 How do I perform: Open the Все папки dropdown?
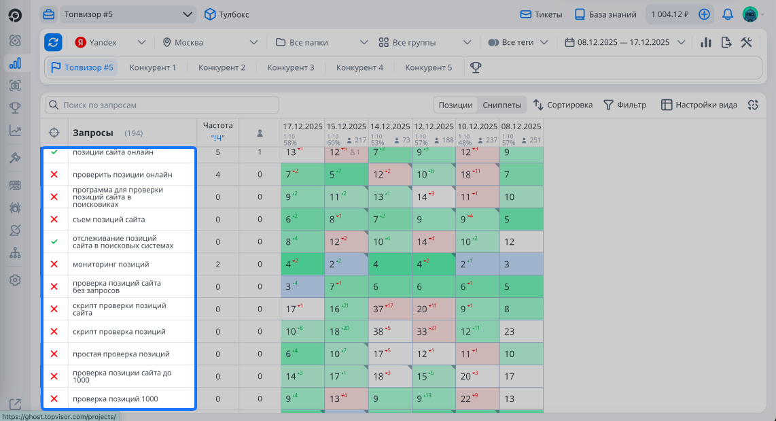pos(321,43)
